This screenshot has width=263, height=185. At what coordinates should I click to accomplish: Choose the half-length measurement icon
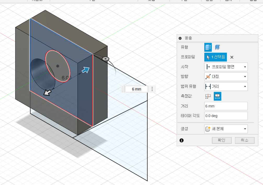[x=208, y=96]
